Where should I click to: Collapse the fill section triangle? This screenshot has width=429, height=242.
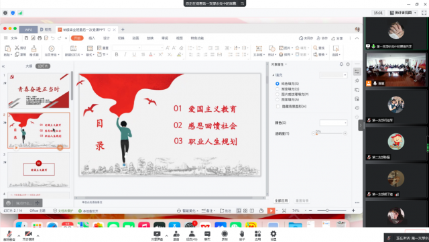[273, 75]
